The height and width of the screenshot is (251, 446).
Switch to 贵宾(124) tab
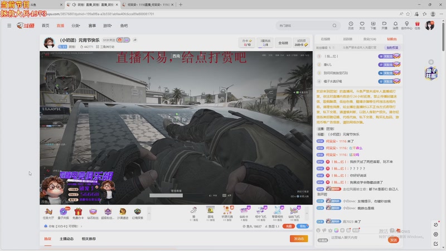(370, 39)
